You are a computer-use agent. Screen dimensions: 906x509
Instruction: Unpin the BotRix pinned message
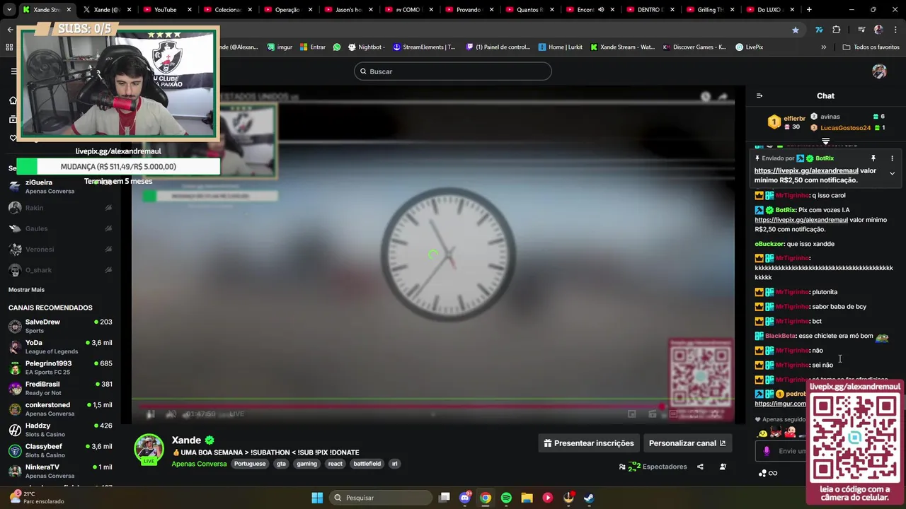point(873,158)
